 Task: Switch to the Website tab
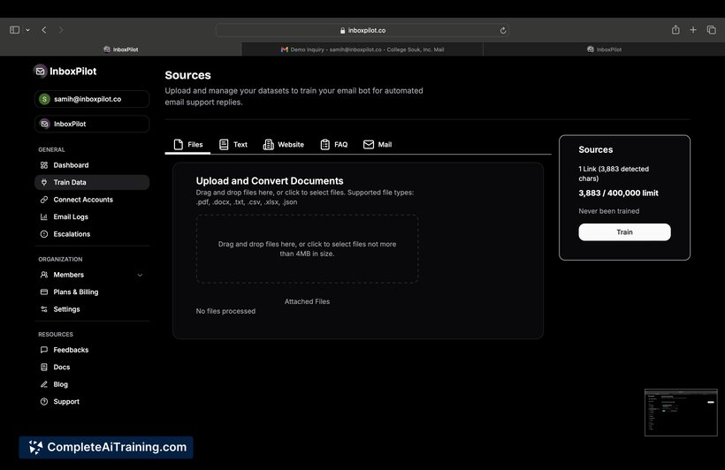pos(284,145)
